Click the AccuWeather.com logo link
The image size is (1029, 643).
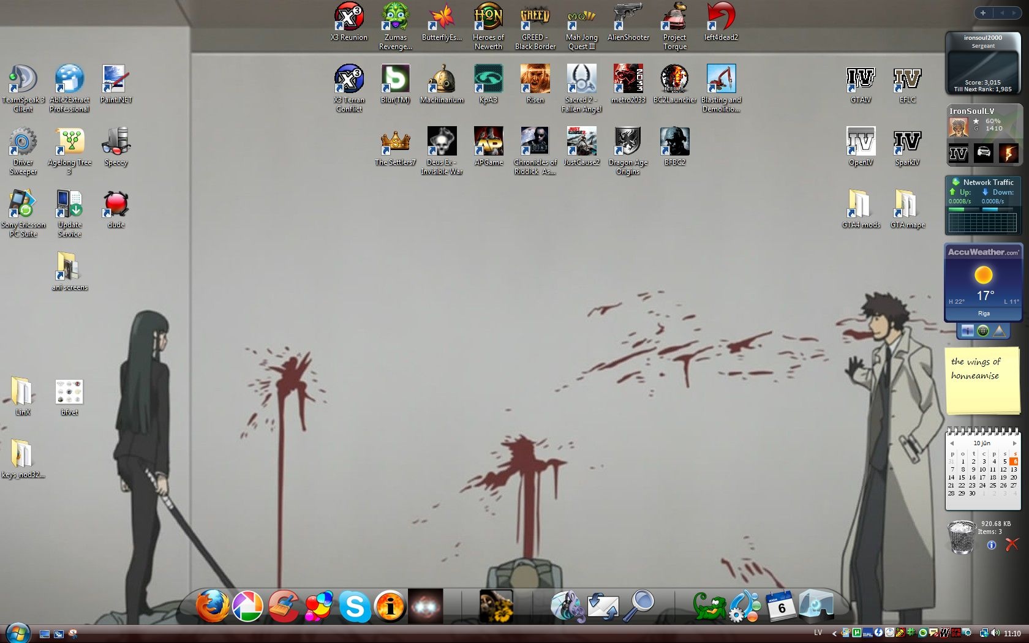click(x=983, y=252)
